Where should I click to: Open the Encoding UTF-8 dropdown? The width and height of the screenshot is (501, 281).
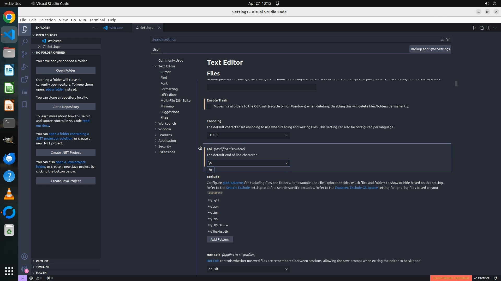click(x=248, y=135)
